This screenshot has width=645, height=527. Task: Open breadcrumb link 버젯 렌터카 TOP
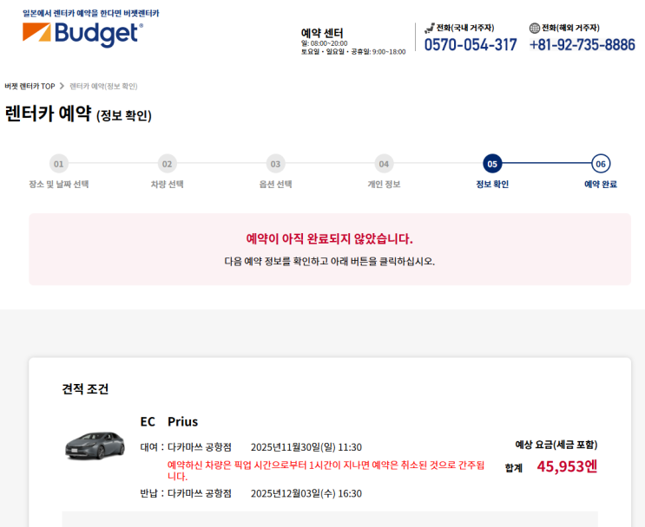[x=30, y=87]
